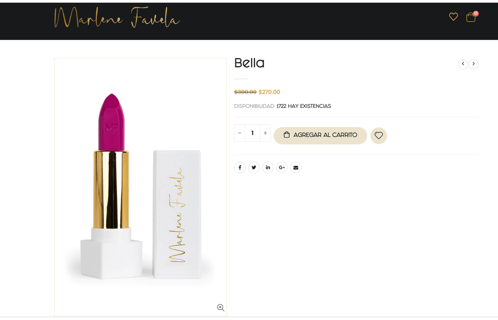Viewport: 498px width, 320px height.
Task: Increase quantity with plus button
Action: pyautogui.click(x=265, y=133)
